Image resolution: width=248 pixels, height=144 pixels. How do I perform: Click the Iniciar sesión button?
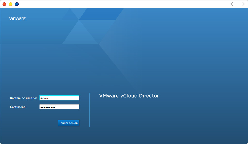pos(69,123)
